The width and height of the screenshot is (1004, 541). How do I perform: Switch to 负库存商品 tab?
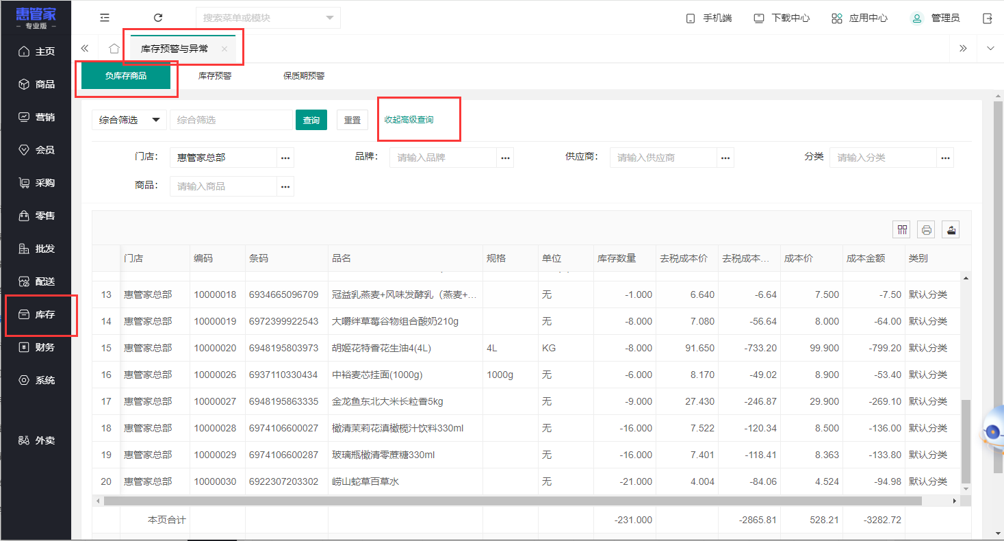pyautogui.click(x=125, y=75)
